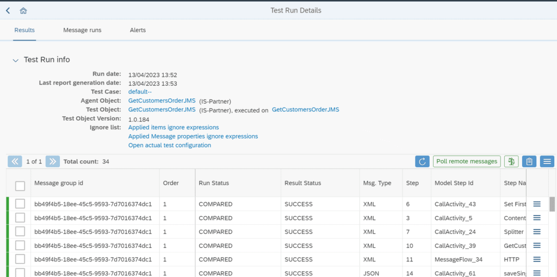Open row menu for MessageFlow_34

click(537, 259)
